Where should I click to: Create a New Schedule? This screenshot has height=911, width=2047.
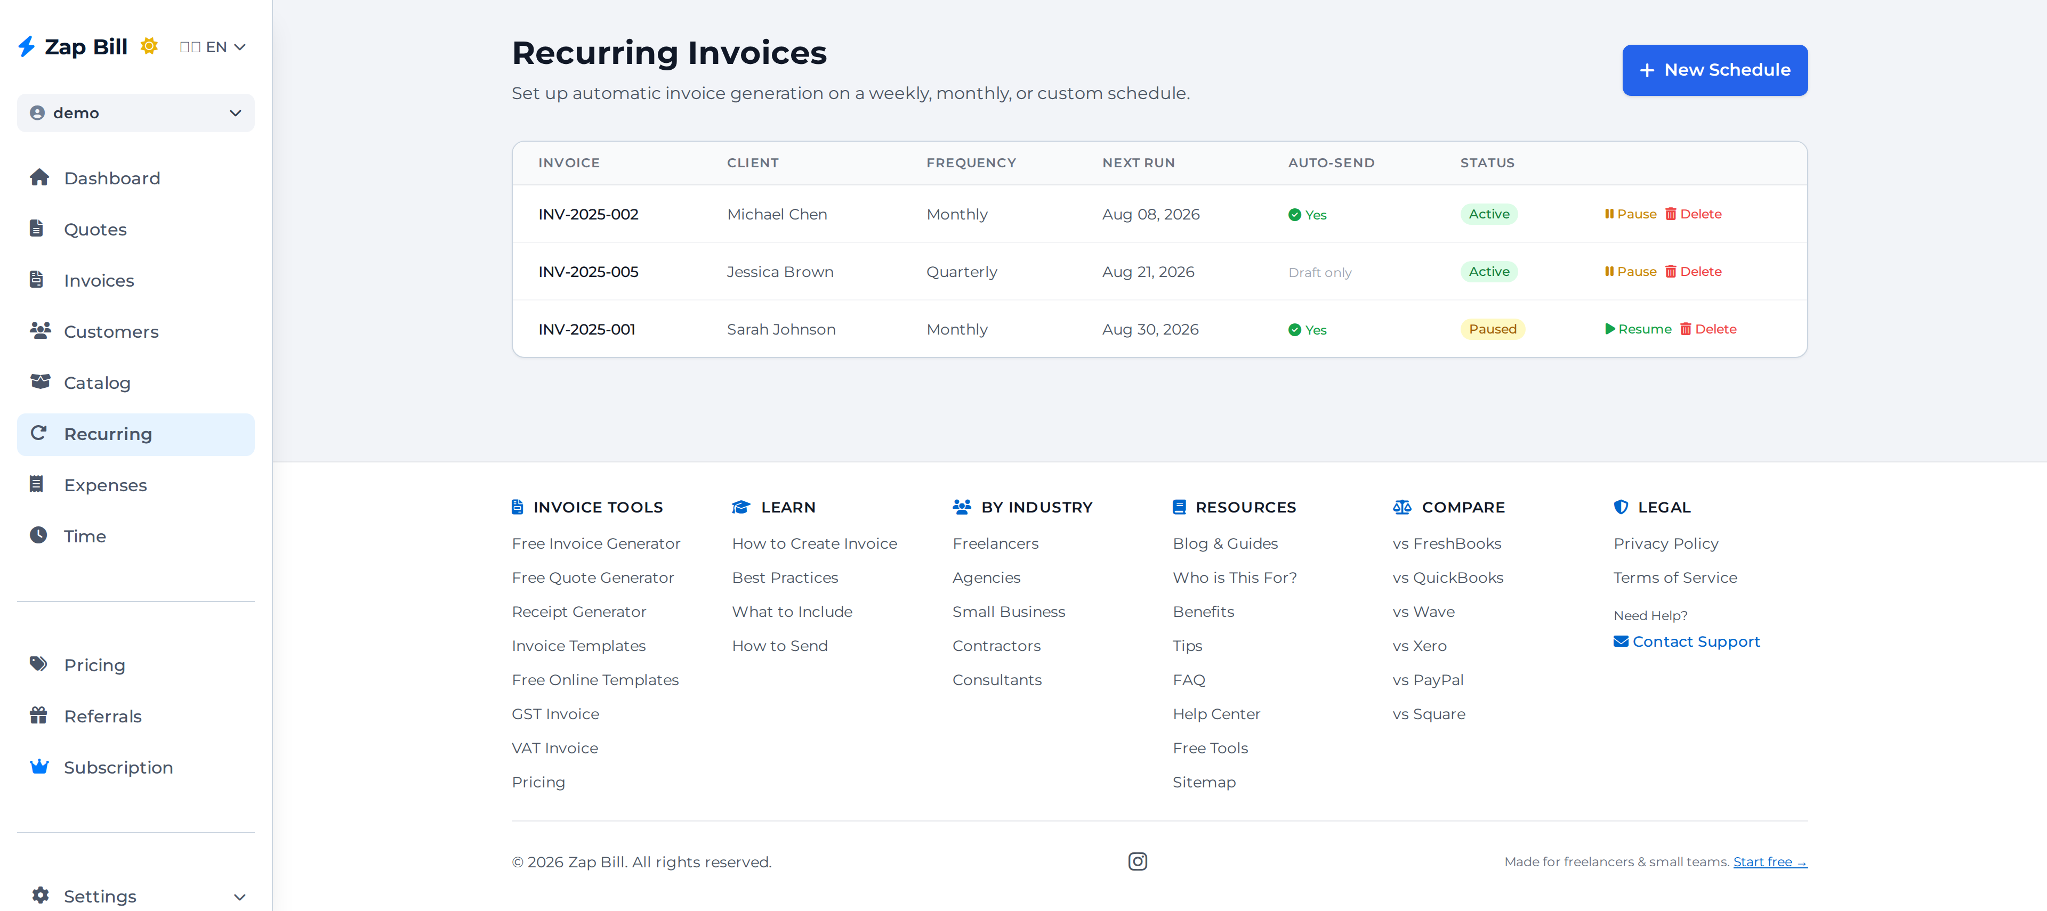(x=1715, y=70)
